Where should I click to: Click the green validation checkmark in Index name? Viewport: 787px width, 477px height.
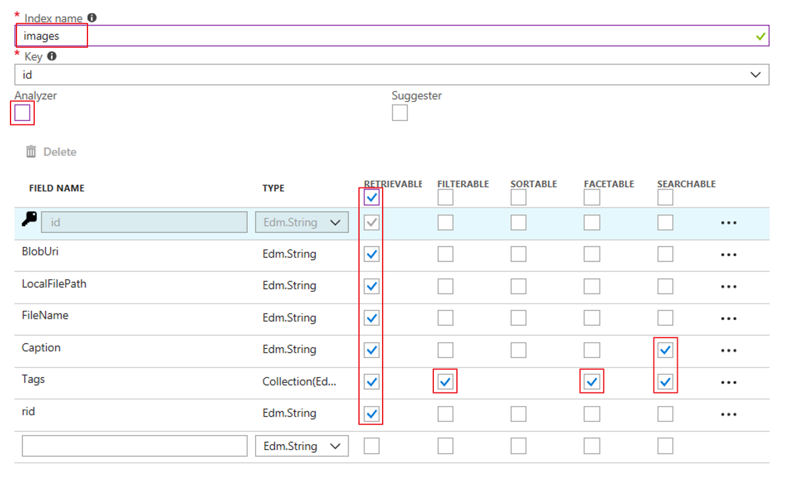[x=761, y=36]
